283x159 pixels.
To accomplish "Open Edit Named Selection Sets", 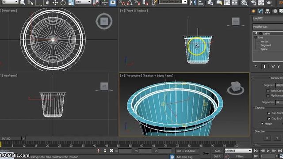I will [x=154, y=3].
